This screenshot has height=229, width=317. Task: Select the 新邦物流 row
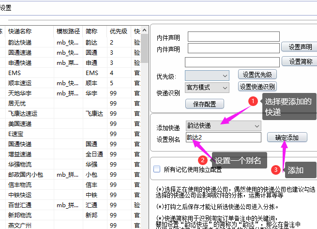coord(20,215)
